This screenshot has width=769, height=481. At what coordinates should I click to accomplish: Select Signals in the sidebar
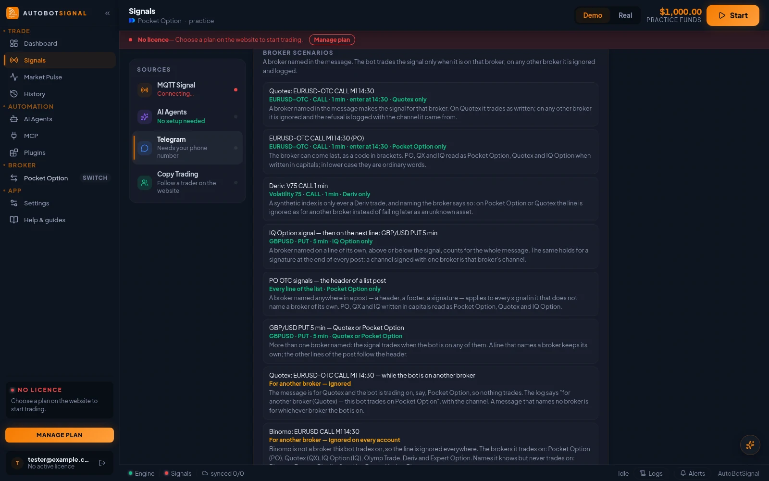coord(60,60)
